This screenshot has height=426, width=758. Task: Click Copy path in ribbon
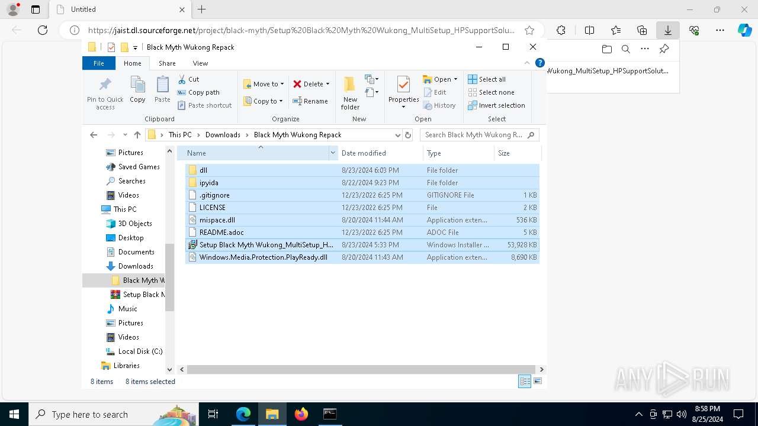tap(198, 92)
